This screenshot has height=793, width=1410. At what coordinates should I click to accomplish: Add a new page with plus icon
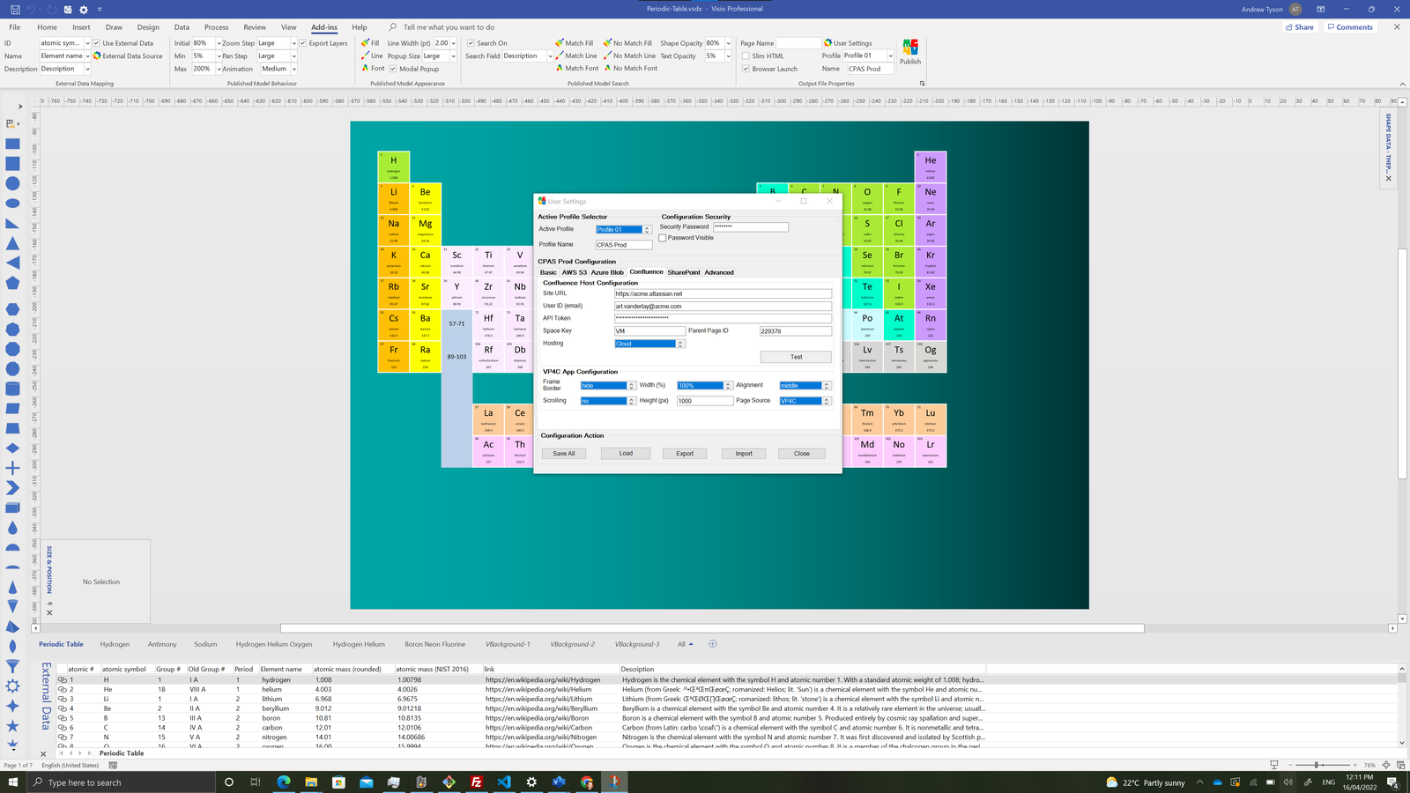coord(713,644)
